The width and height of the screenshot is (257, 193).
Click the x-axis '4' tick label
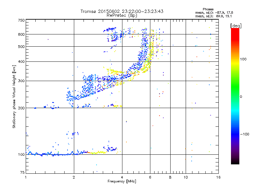pos(122,177)
